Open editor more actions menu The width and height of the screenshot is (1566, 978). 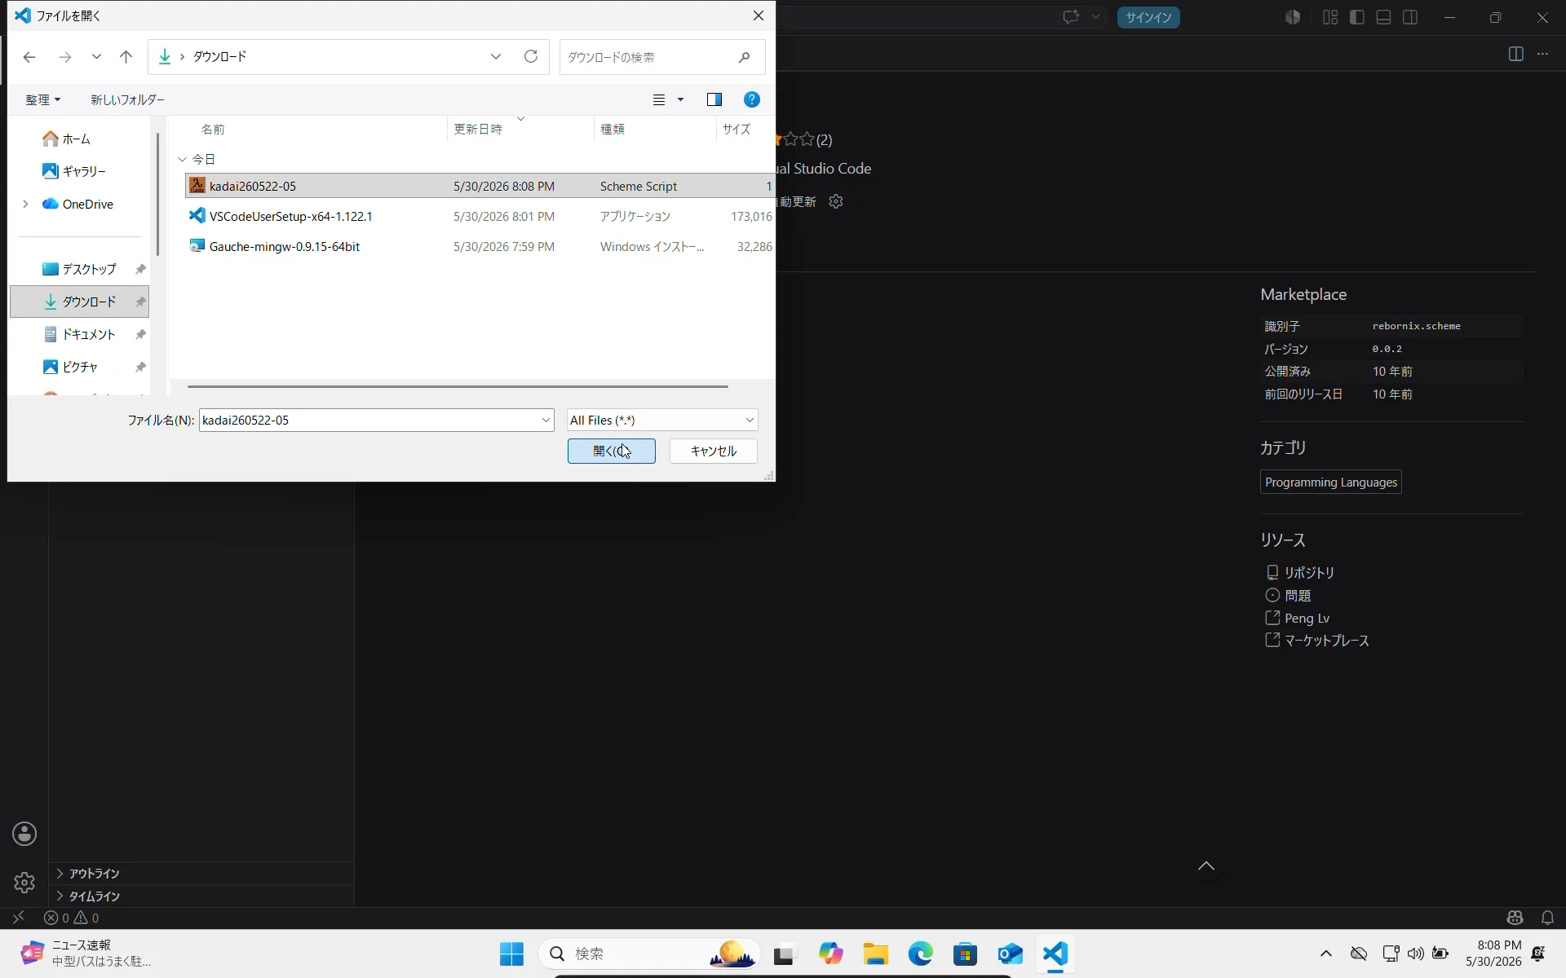pos(1542,54)
